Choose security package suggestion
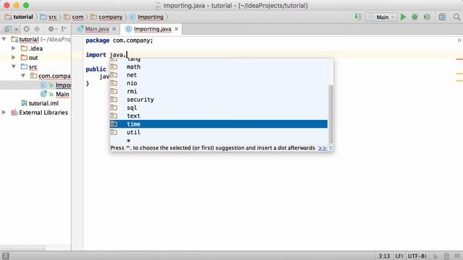This screenshot has width=463, height=260. tap(218, 100)
